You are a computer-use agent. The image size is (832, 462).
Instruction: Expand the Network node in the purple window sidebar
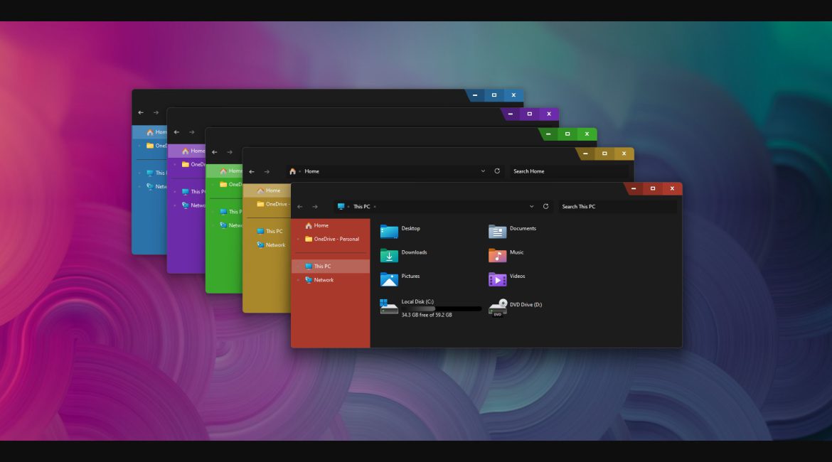[175, 205]
